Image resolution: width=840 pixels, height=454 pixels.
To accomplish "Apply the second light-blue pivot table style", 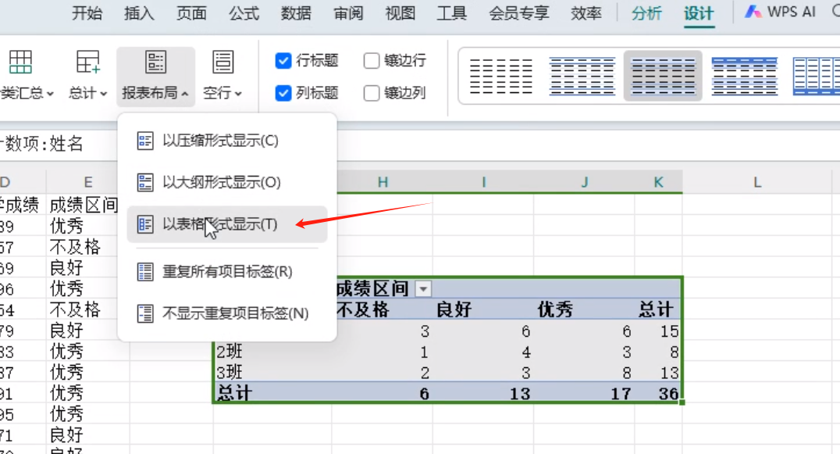I will pos(582,76).
